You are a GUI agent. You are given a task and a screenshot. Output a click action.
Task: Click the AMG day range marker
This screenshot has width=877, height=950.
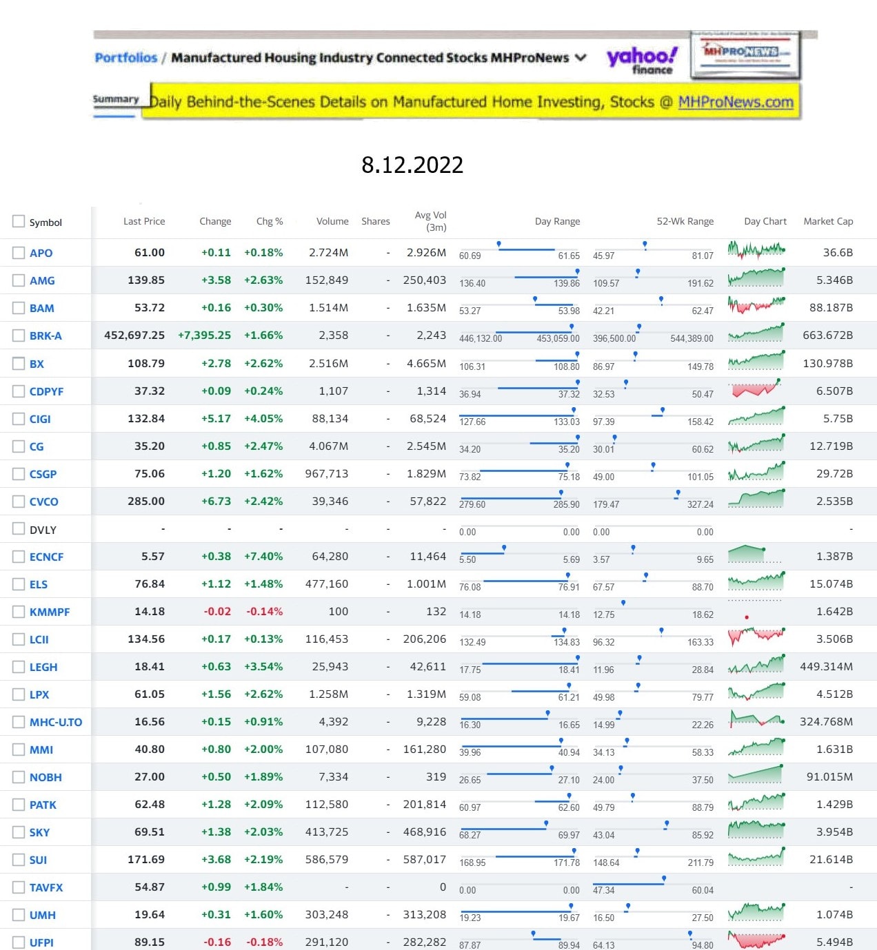[x=577, y=273]
